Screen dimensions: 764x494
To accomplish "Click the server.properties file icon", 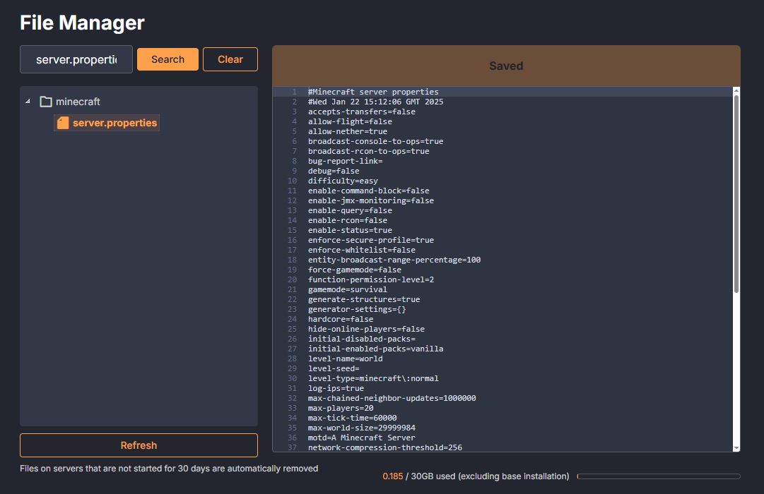I will tap(63, 123).
